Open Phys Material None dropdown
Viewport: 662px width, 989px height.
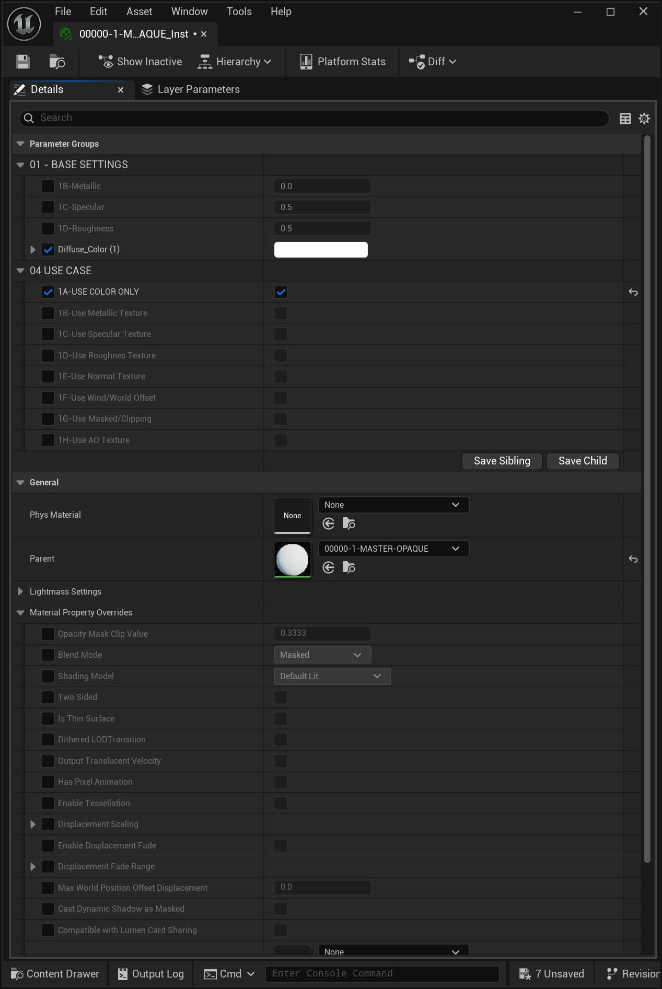[x=393, y=505]
